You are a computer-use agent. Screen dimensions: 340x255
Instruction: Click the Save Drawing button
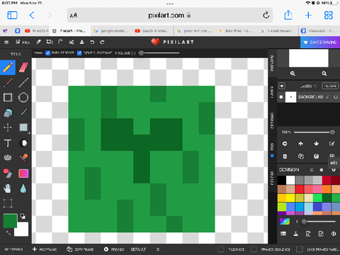coord(320,42)
